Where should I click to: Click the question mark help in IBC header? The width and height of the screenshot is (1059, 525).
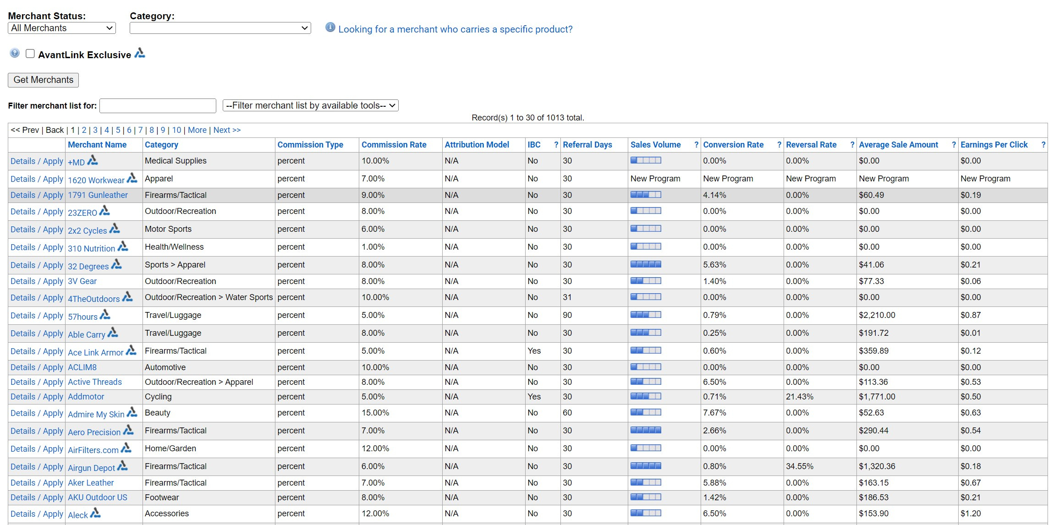556,145
